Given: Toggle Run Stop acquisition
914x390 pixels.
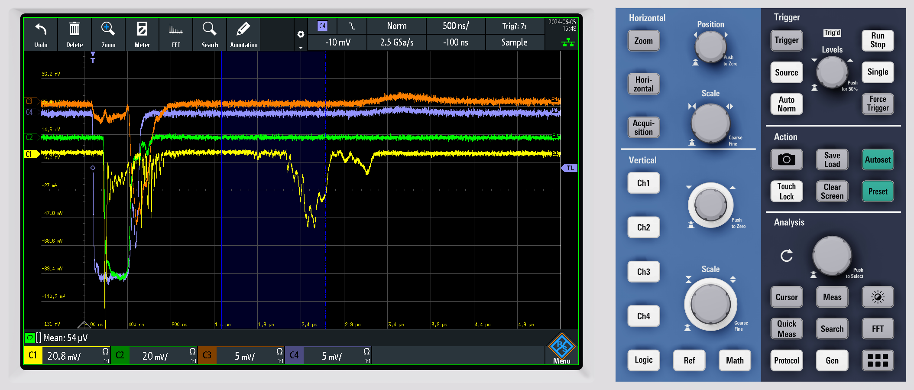Looking at the screenshot, I should [878, 40].
